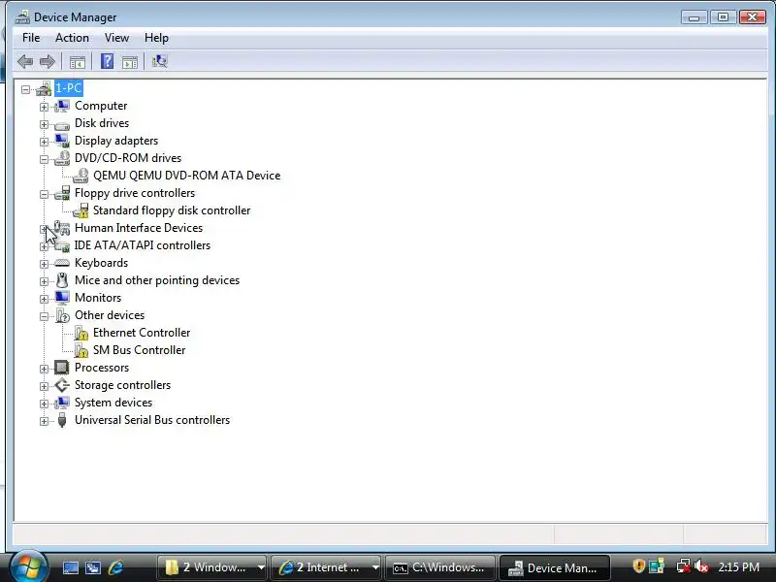
Task: Select the System devices label
Action: click(x=113, y=403)
